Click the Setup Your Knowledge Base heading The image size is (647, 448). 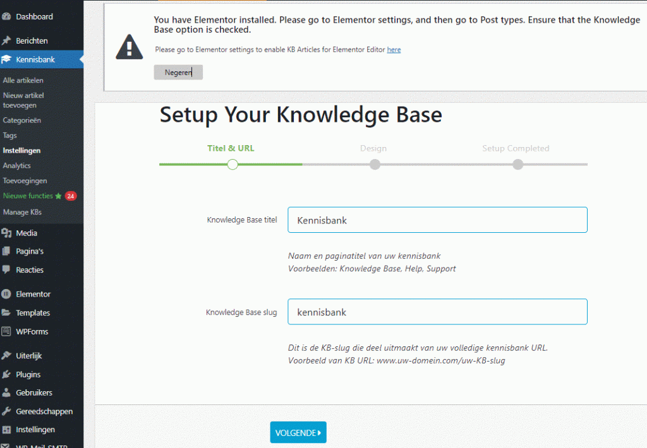(x=301, y=115)
